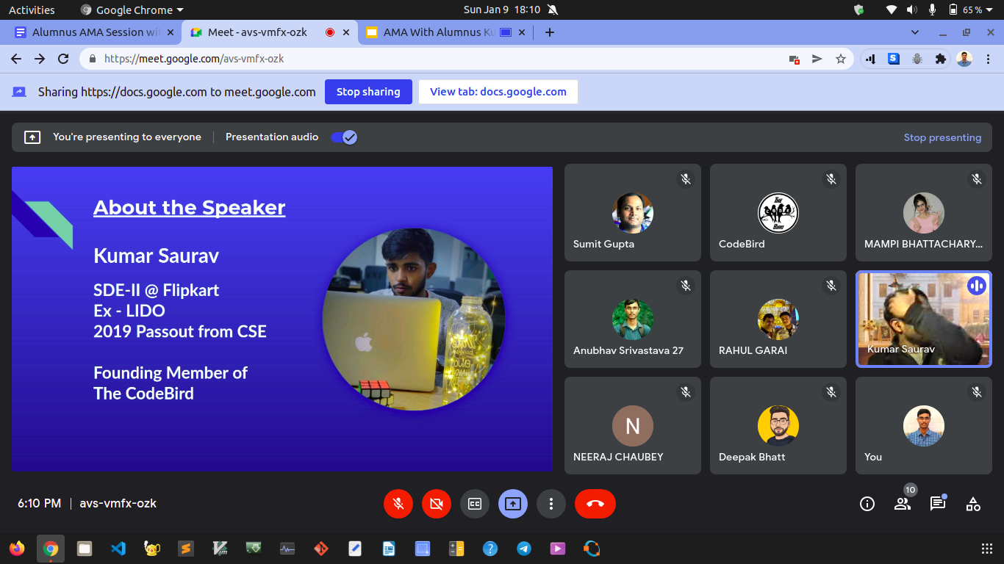The image size is (1004, 564).
Task: Select RAHUL GARAI participant tile
Action: [778, 319]
